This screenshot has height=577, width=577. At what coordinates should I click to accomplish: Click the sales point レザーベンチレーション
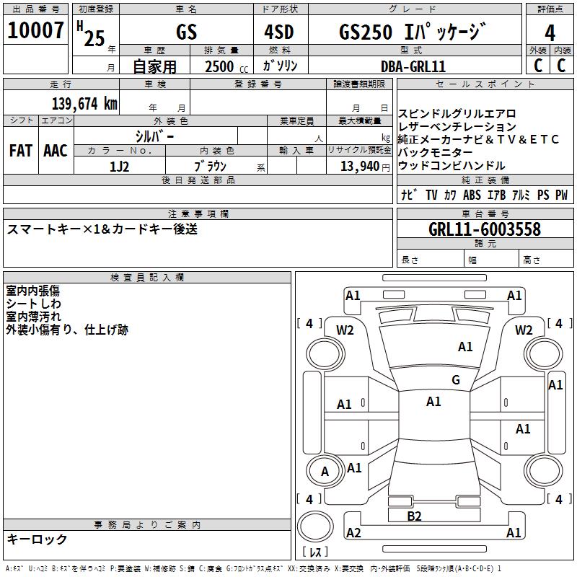coord(457,126)
